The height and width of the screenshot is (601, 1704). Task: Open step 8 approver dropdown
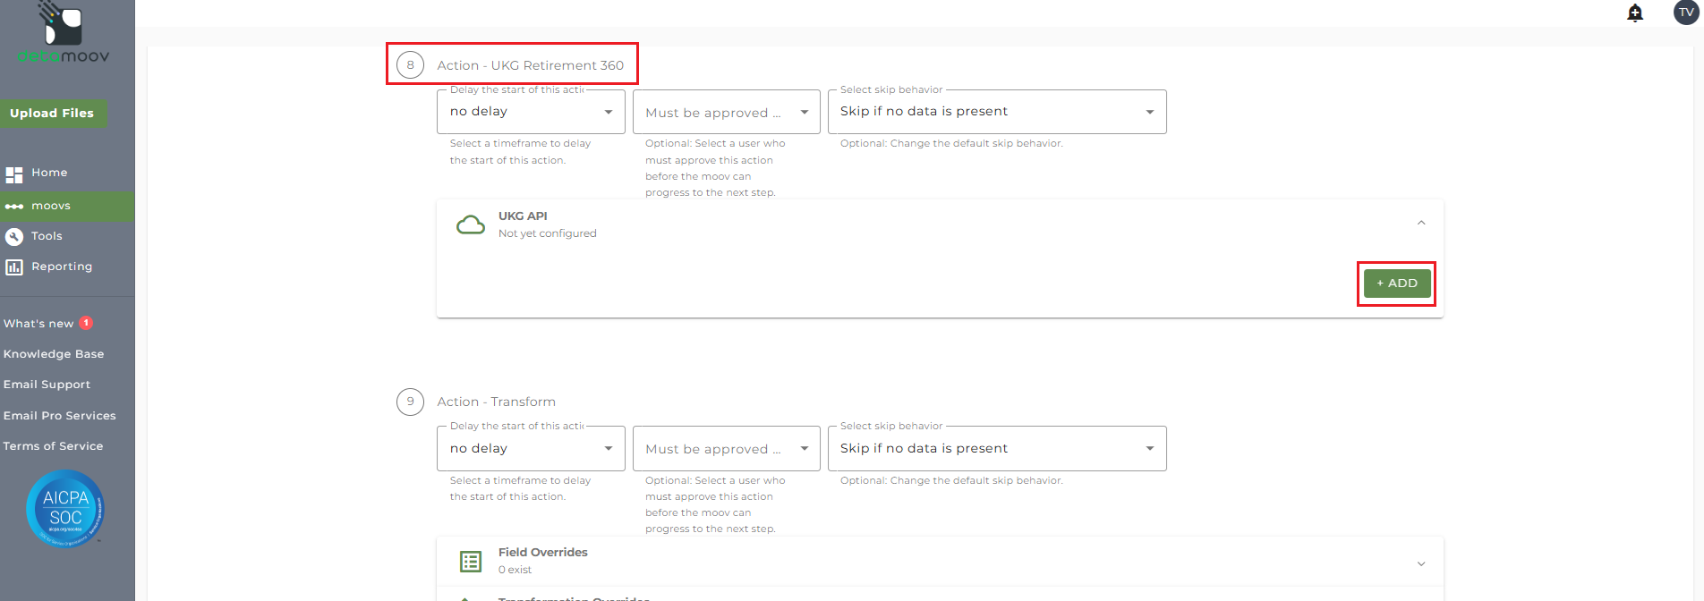click(x=726, y=113)
